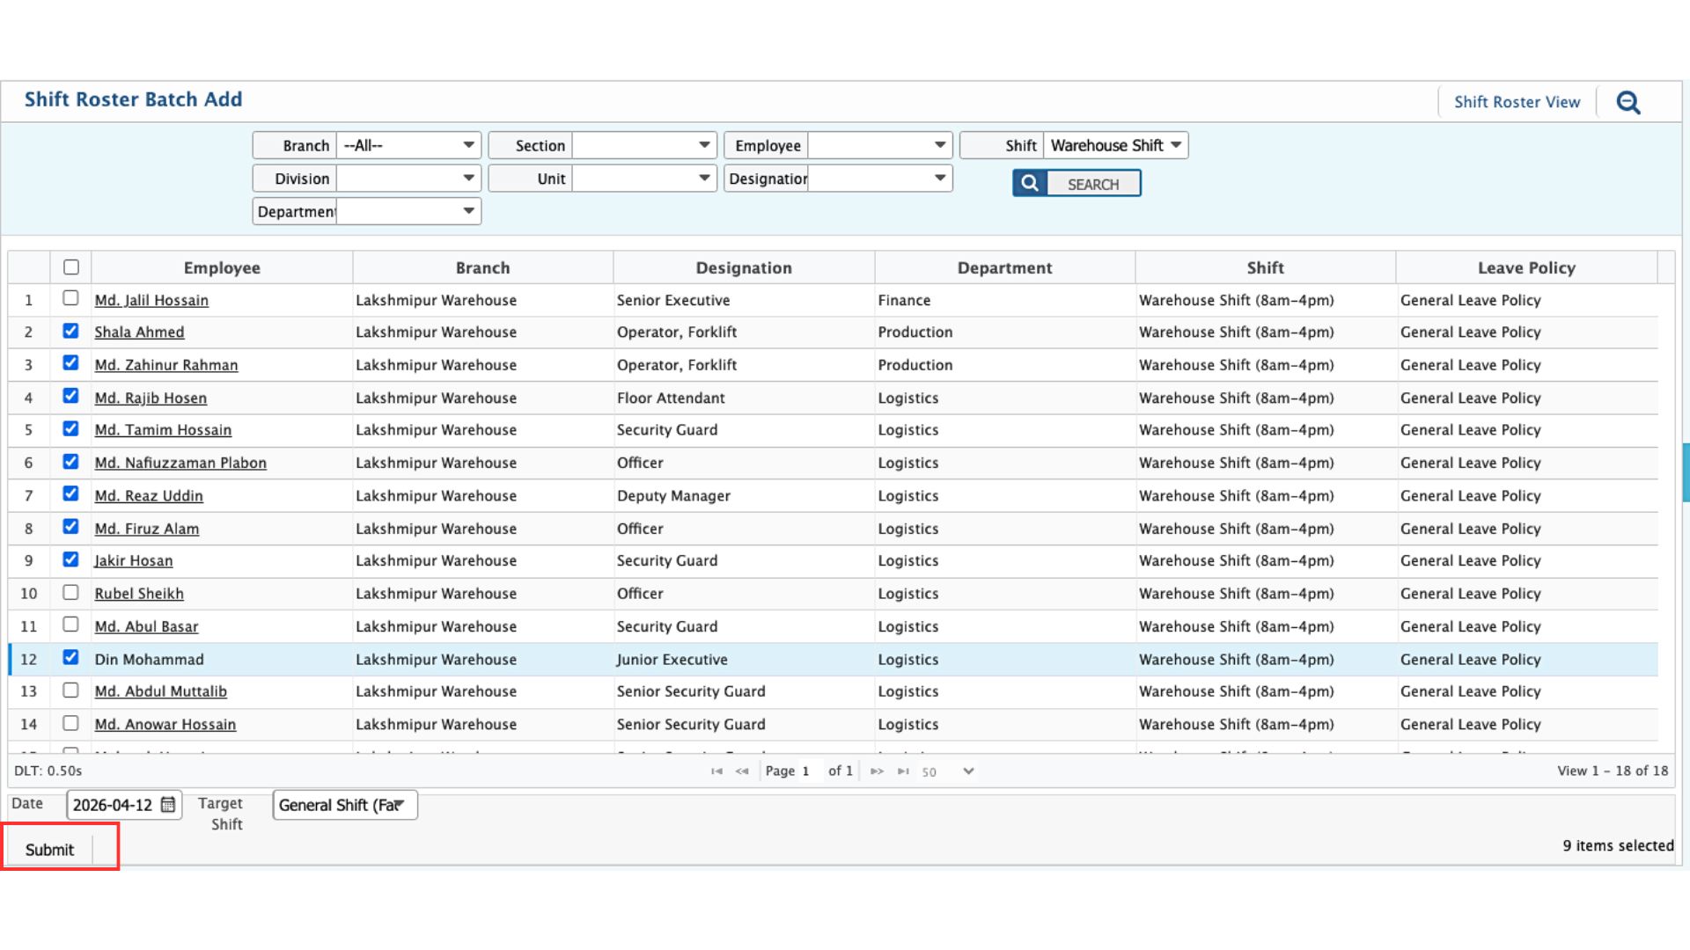Go to next page pagination icon
The image size is (1690, 950).
tap(877, 771)
